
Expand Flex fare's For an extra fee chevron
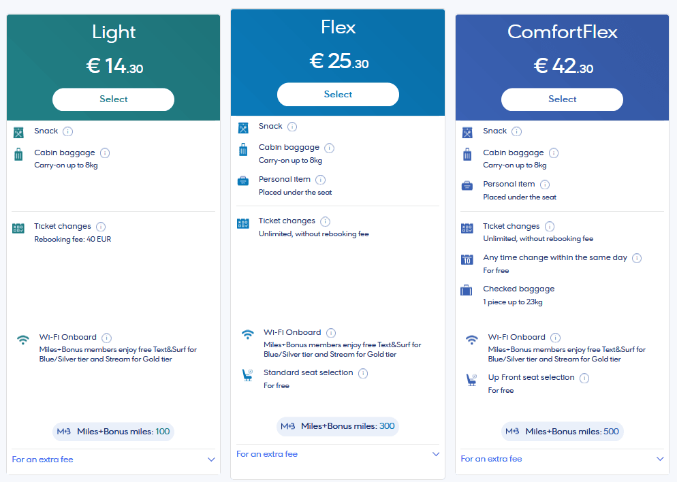click(436, 454)
